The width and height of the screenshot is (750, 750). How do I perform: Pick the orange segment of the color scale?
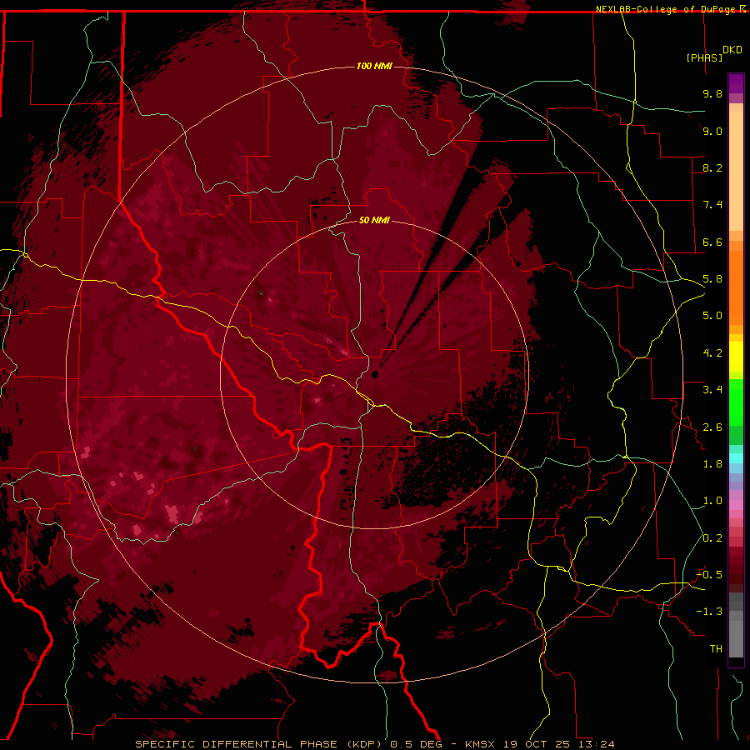pos(736,287)
